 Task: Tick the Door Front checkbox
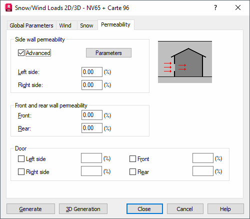click(132, 159)
